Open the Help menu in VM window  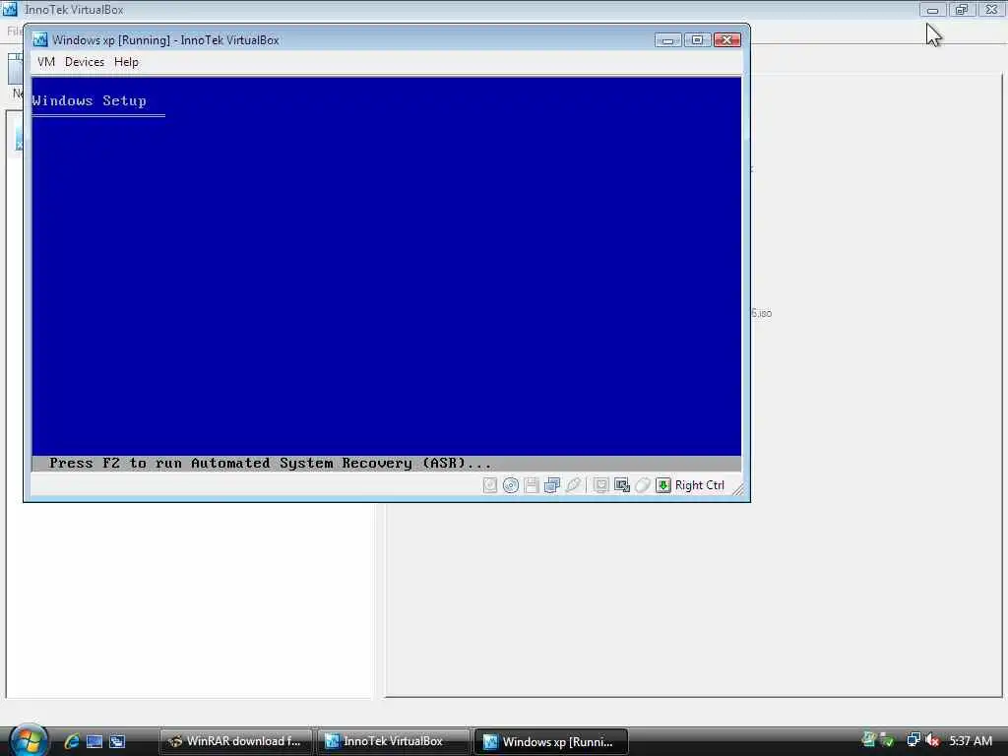[x=126, y=62]
